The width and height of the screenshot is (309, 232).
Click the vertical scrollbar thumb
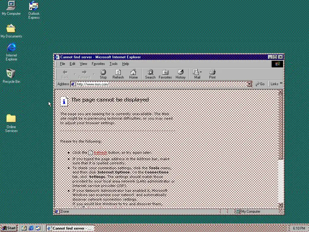[x=281, y=127]
